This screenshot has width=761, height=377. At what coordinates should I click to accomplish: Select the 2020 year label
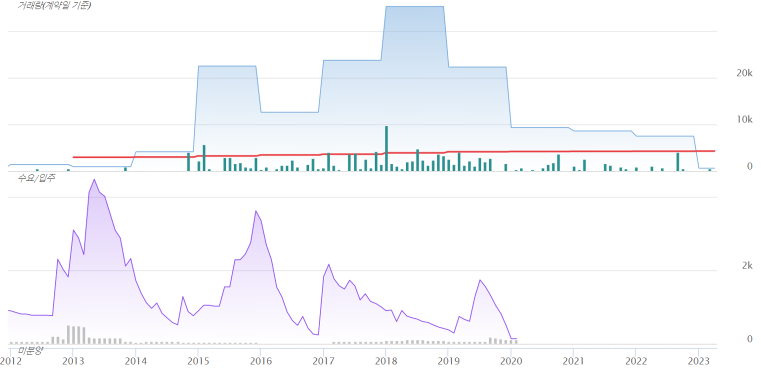[510, 362]
